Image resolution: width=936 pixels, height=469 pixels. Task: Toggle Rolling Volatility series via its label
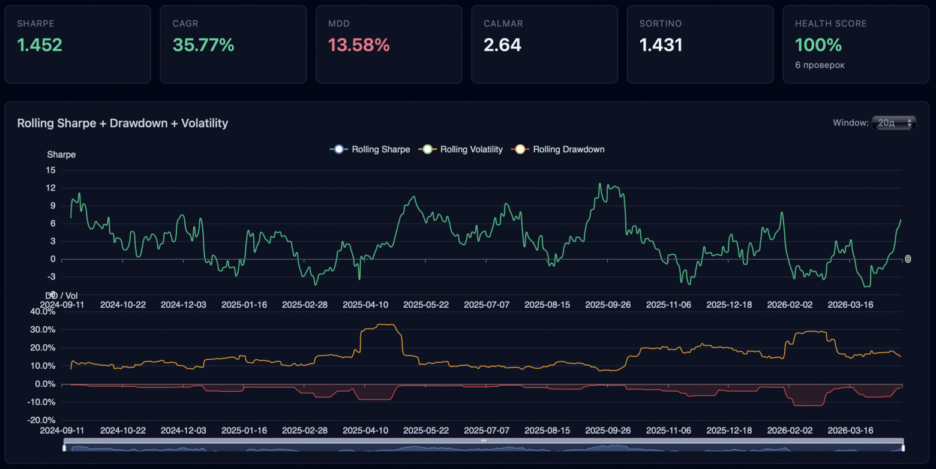coord(471,149)
